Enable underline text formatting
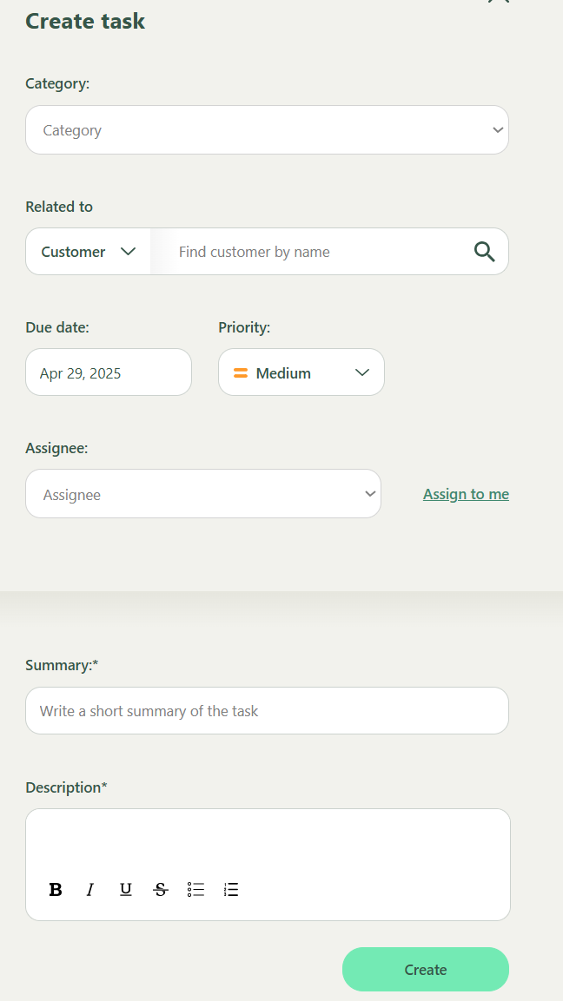Image resolution: width=563 pixels, height=1001 pixels. pos(126,889)
